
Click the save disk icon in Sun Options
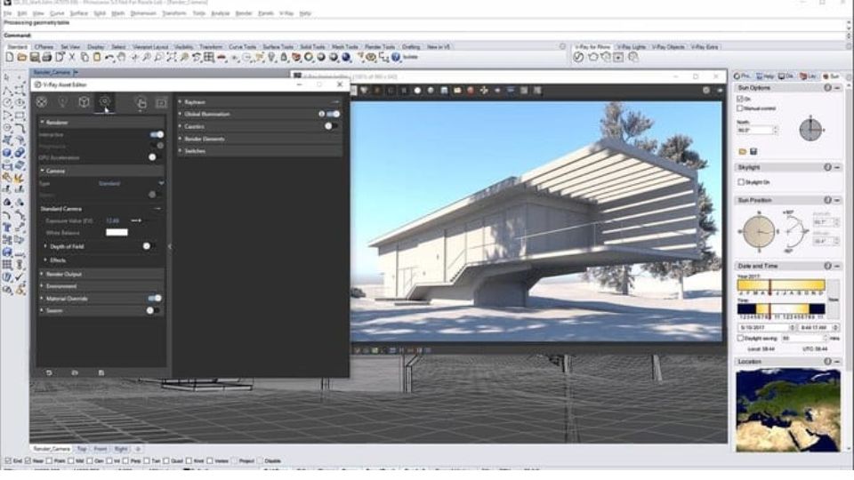click(753, 151)
